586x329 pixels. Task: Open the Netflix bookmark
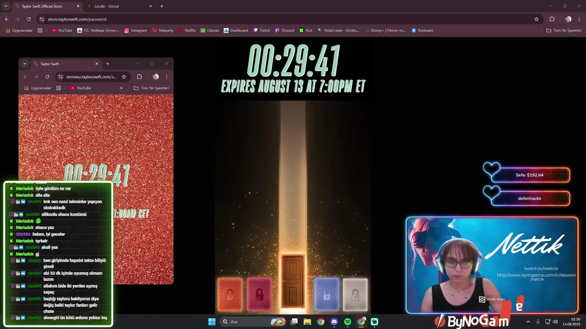187,31
